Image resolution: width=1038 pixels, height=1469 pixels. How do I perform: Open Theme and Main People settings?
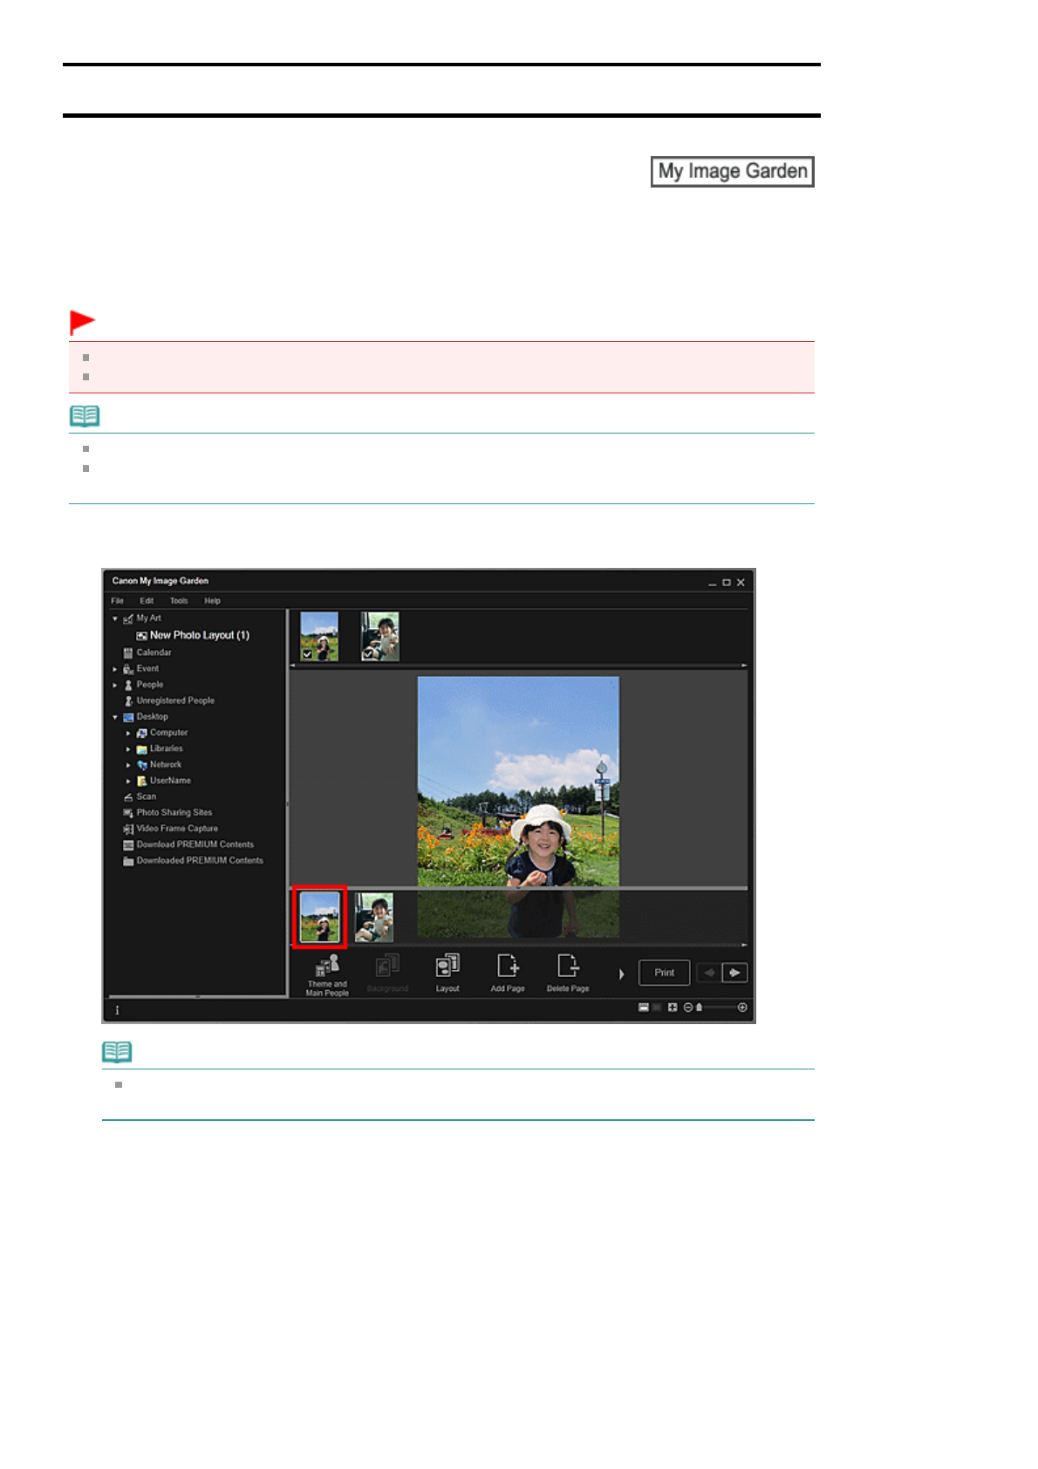[327, 974]
